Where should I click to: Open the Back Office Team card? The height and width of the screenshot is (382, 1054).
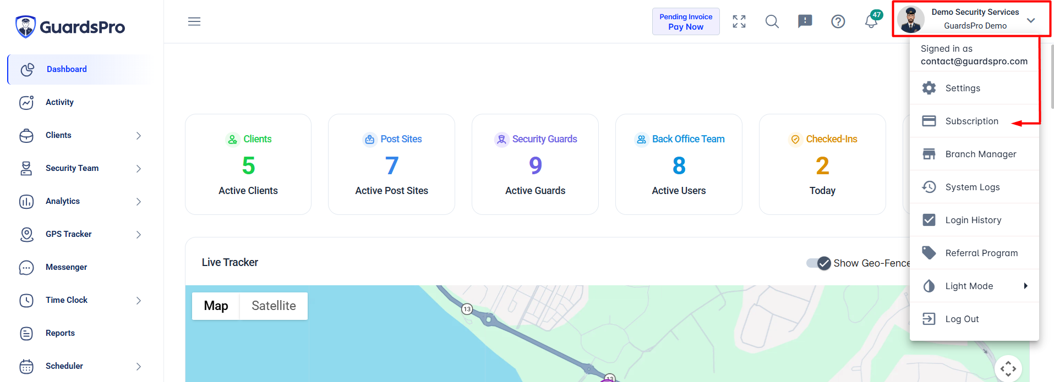click(679, 164)
